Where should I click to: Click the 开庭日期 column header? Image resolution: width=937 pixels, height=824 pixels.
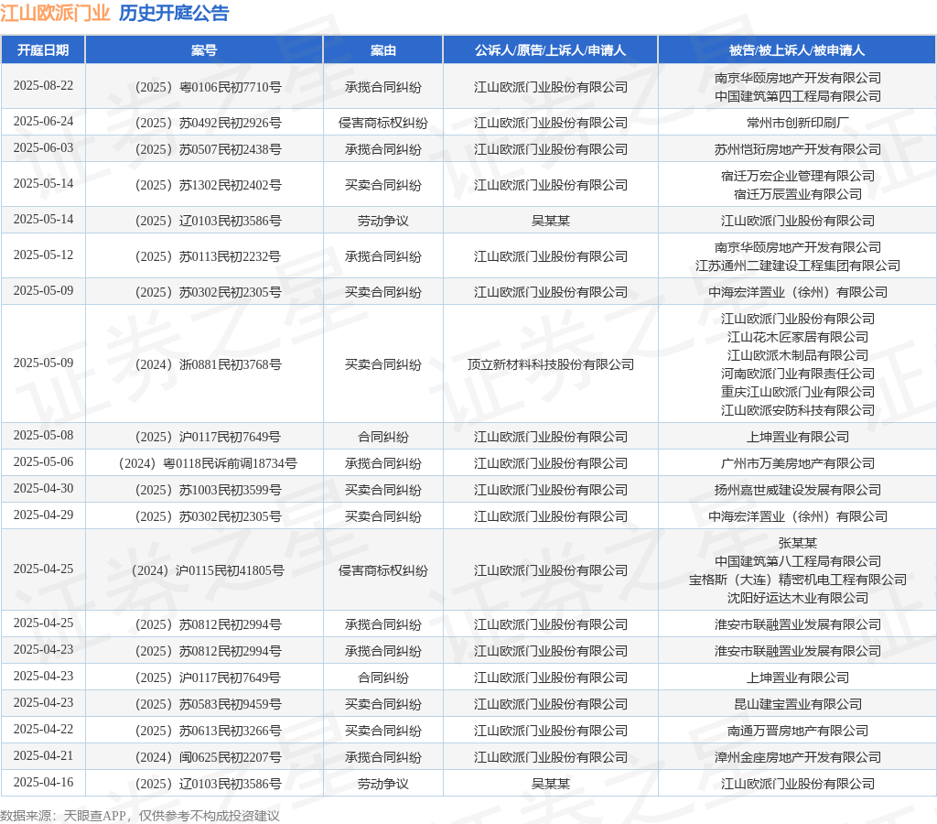[x=43, y=50]
